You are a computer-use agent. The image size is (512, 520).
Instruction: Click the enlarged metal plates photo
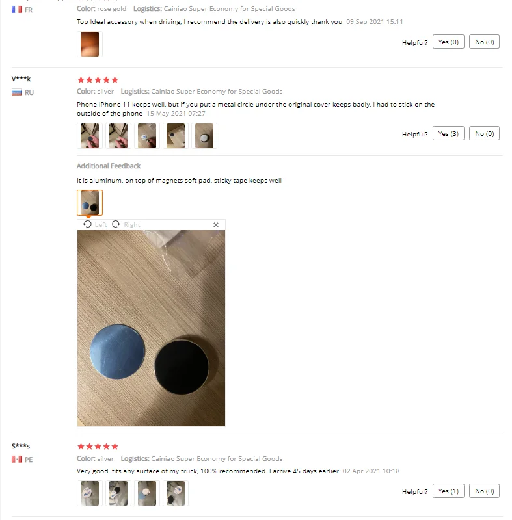(x=151, y=328)
